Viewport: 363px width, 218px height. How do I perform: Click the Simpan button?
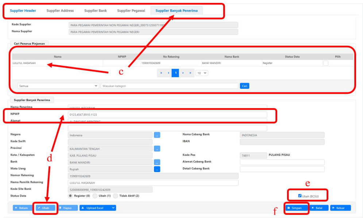[x=294, y=208]
